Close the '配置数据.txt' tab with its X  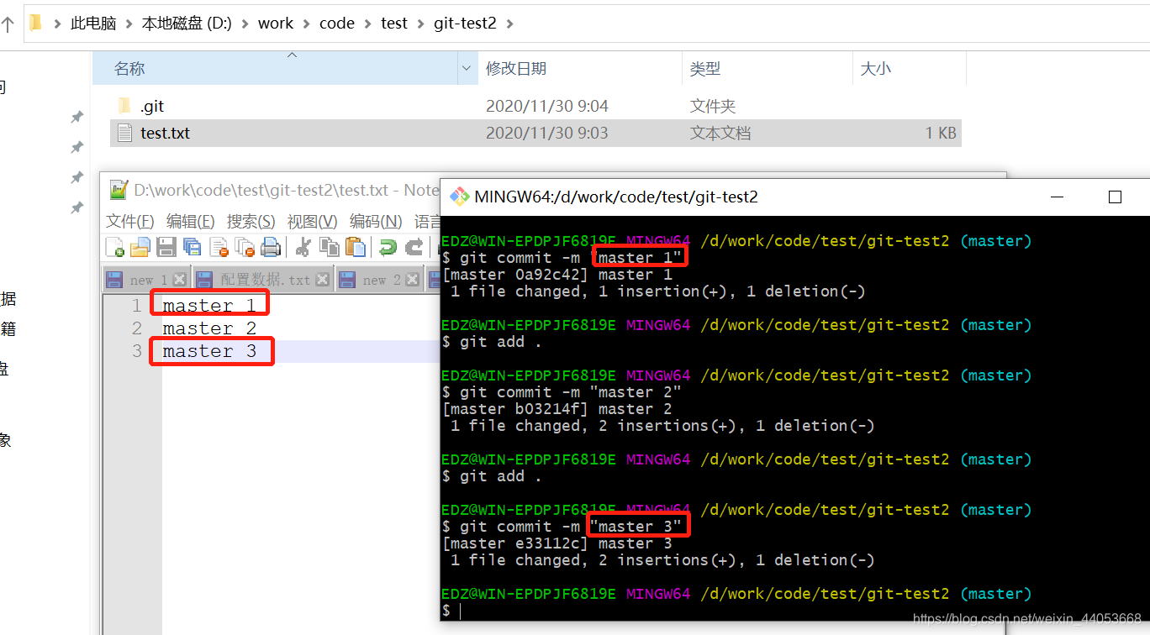[x=322, y=280]
